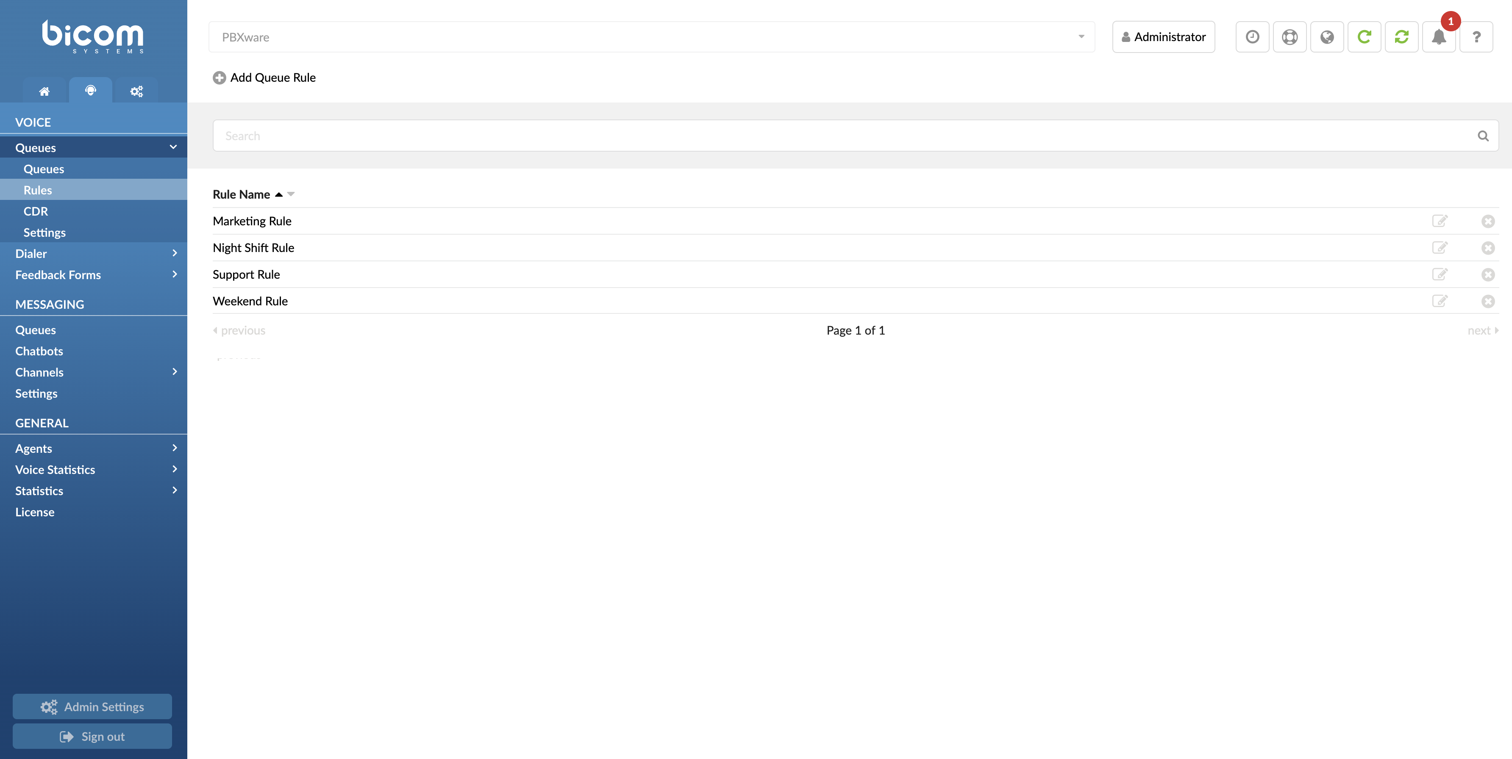The height and width of the screenshot is (759, 1512).
Task: Click the question mark help icon
Action: tap(1476, 37)
